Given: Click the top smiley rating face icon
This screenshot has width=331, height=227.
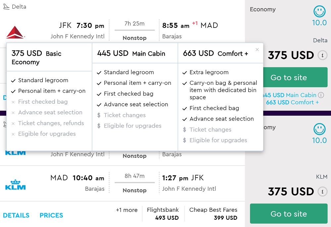Looking at the screenshot, I should 319,12.
